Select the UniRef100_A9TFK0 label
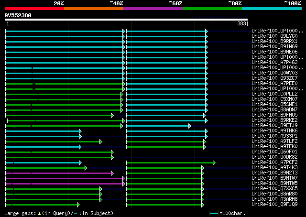Screen dimensions: 306x217 coord(274,147)
